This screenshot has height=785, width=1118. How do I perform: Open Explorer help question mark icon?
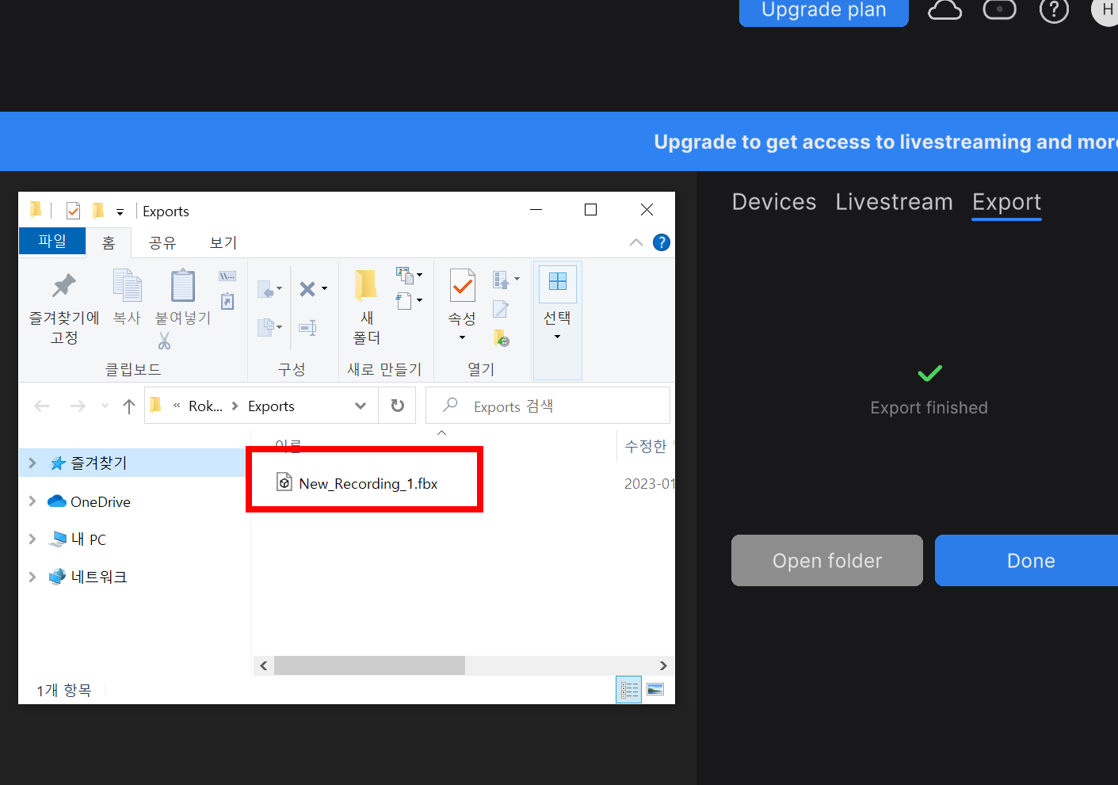pyautogui.click(x=662, y=242)
